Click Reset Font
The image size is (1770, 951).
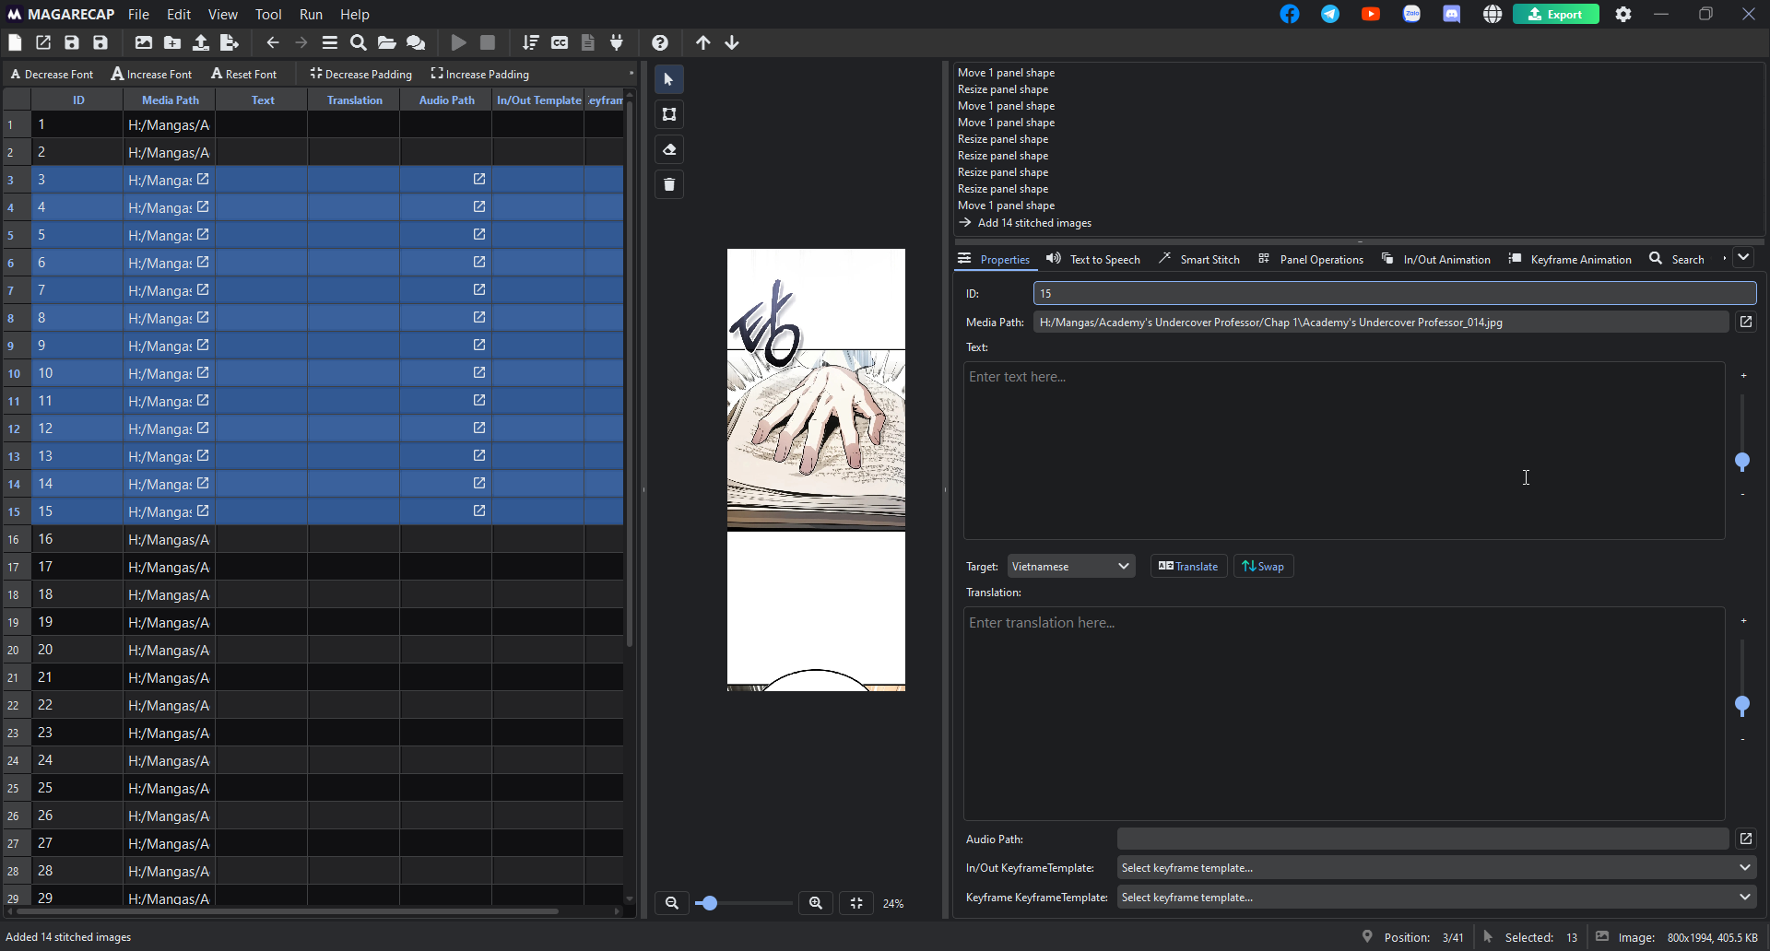243,74
